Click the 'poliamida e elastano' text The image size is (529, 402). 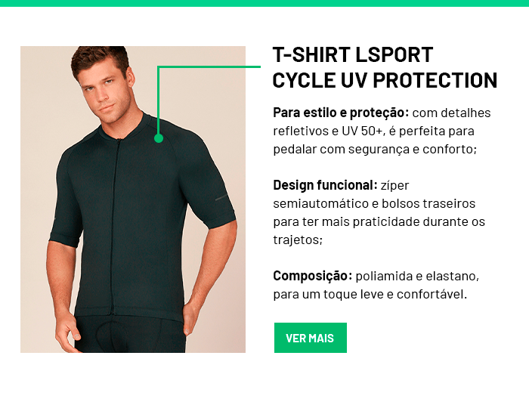[x=416, y=277]
